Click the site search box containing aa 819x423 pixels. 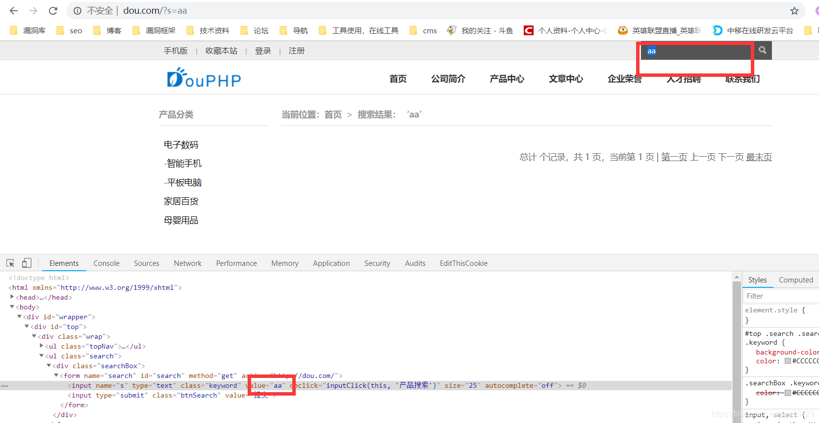[696, 50]
